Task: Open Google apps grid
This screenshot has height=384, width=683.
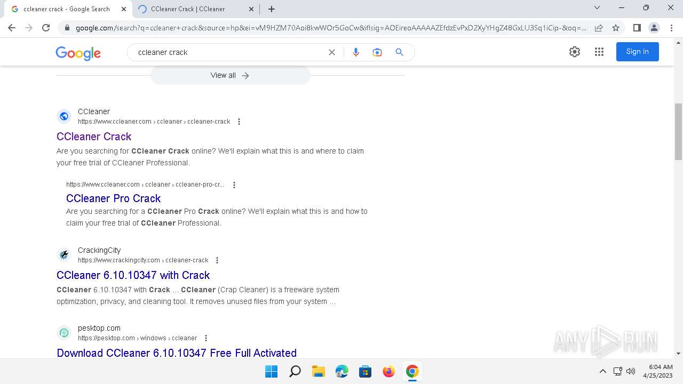Action: [x=599, y=52]
